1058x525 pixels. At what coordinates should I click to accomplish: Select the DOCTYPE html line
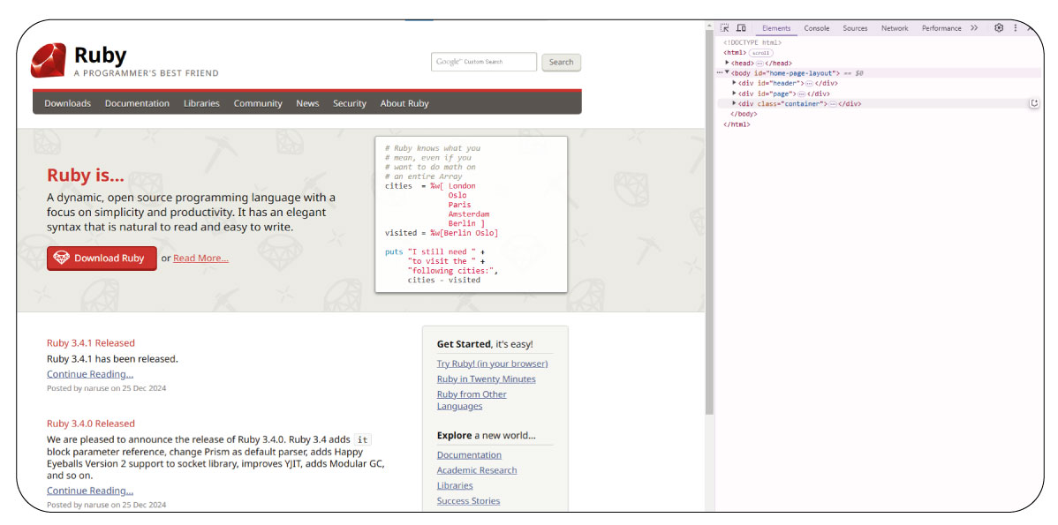click(x=752, y=42)
